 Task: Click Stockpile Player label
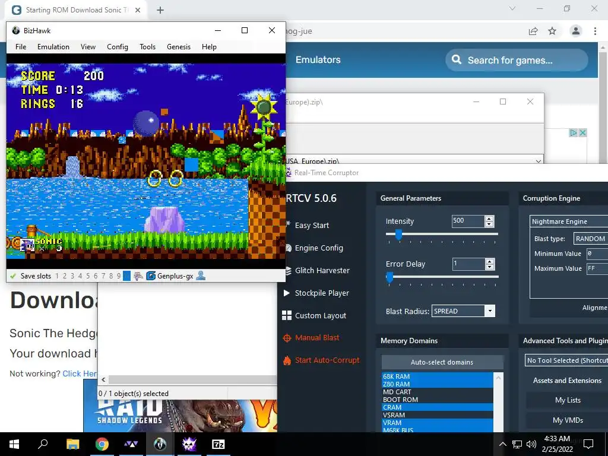[322, 293]
